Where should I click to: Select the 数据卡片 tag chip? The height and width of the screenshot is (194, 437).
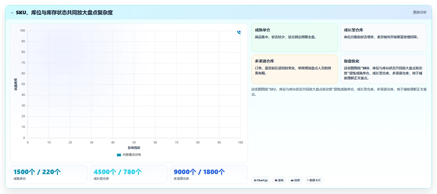tap(314, 180)
